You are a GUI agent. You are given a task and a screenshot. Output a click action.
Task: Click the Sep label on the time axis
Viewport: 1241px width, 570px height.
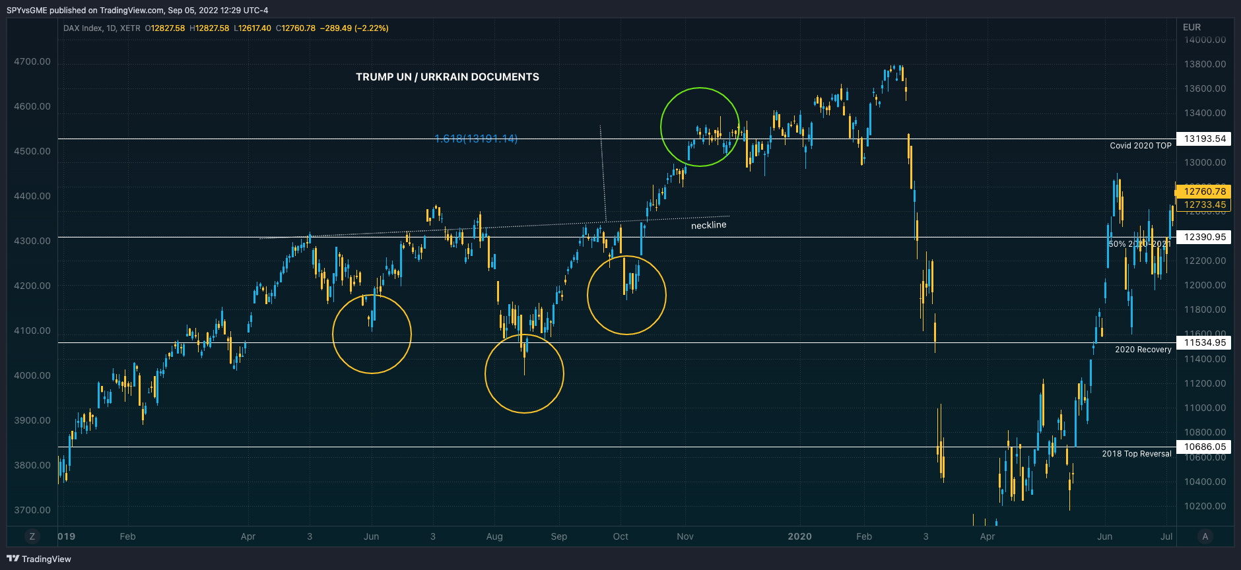pos(559,536)
